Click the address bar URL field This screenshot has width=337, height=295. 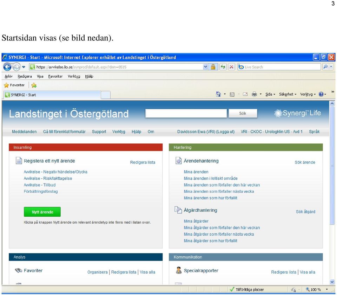(116, 67)
